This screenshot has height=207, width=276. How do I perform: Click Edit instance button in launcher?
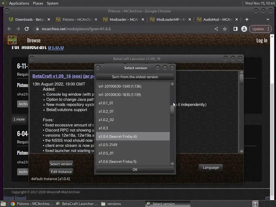pos(61,172)
